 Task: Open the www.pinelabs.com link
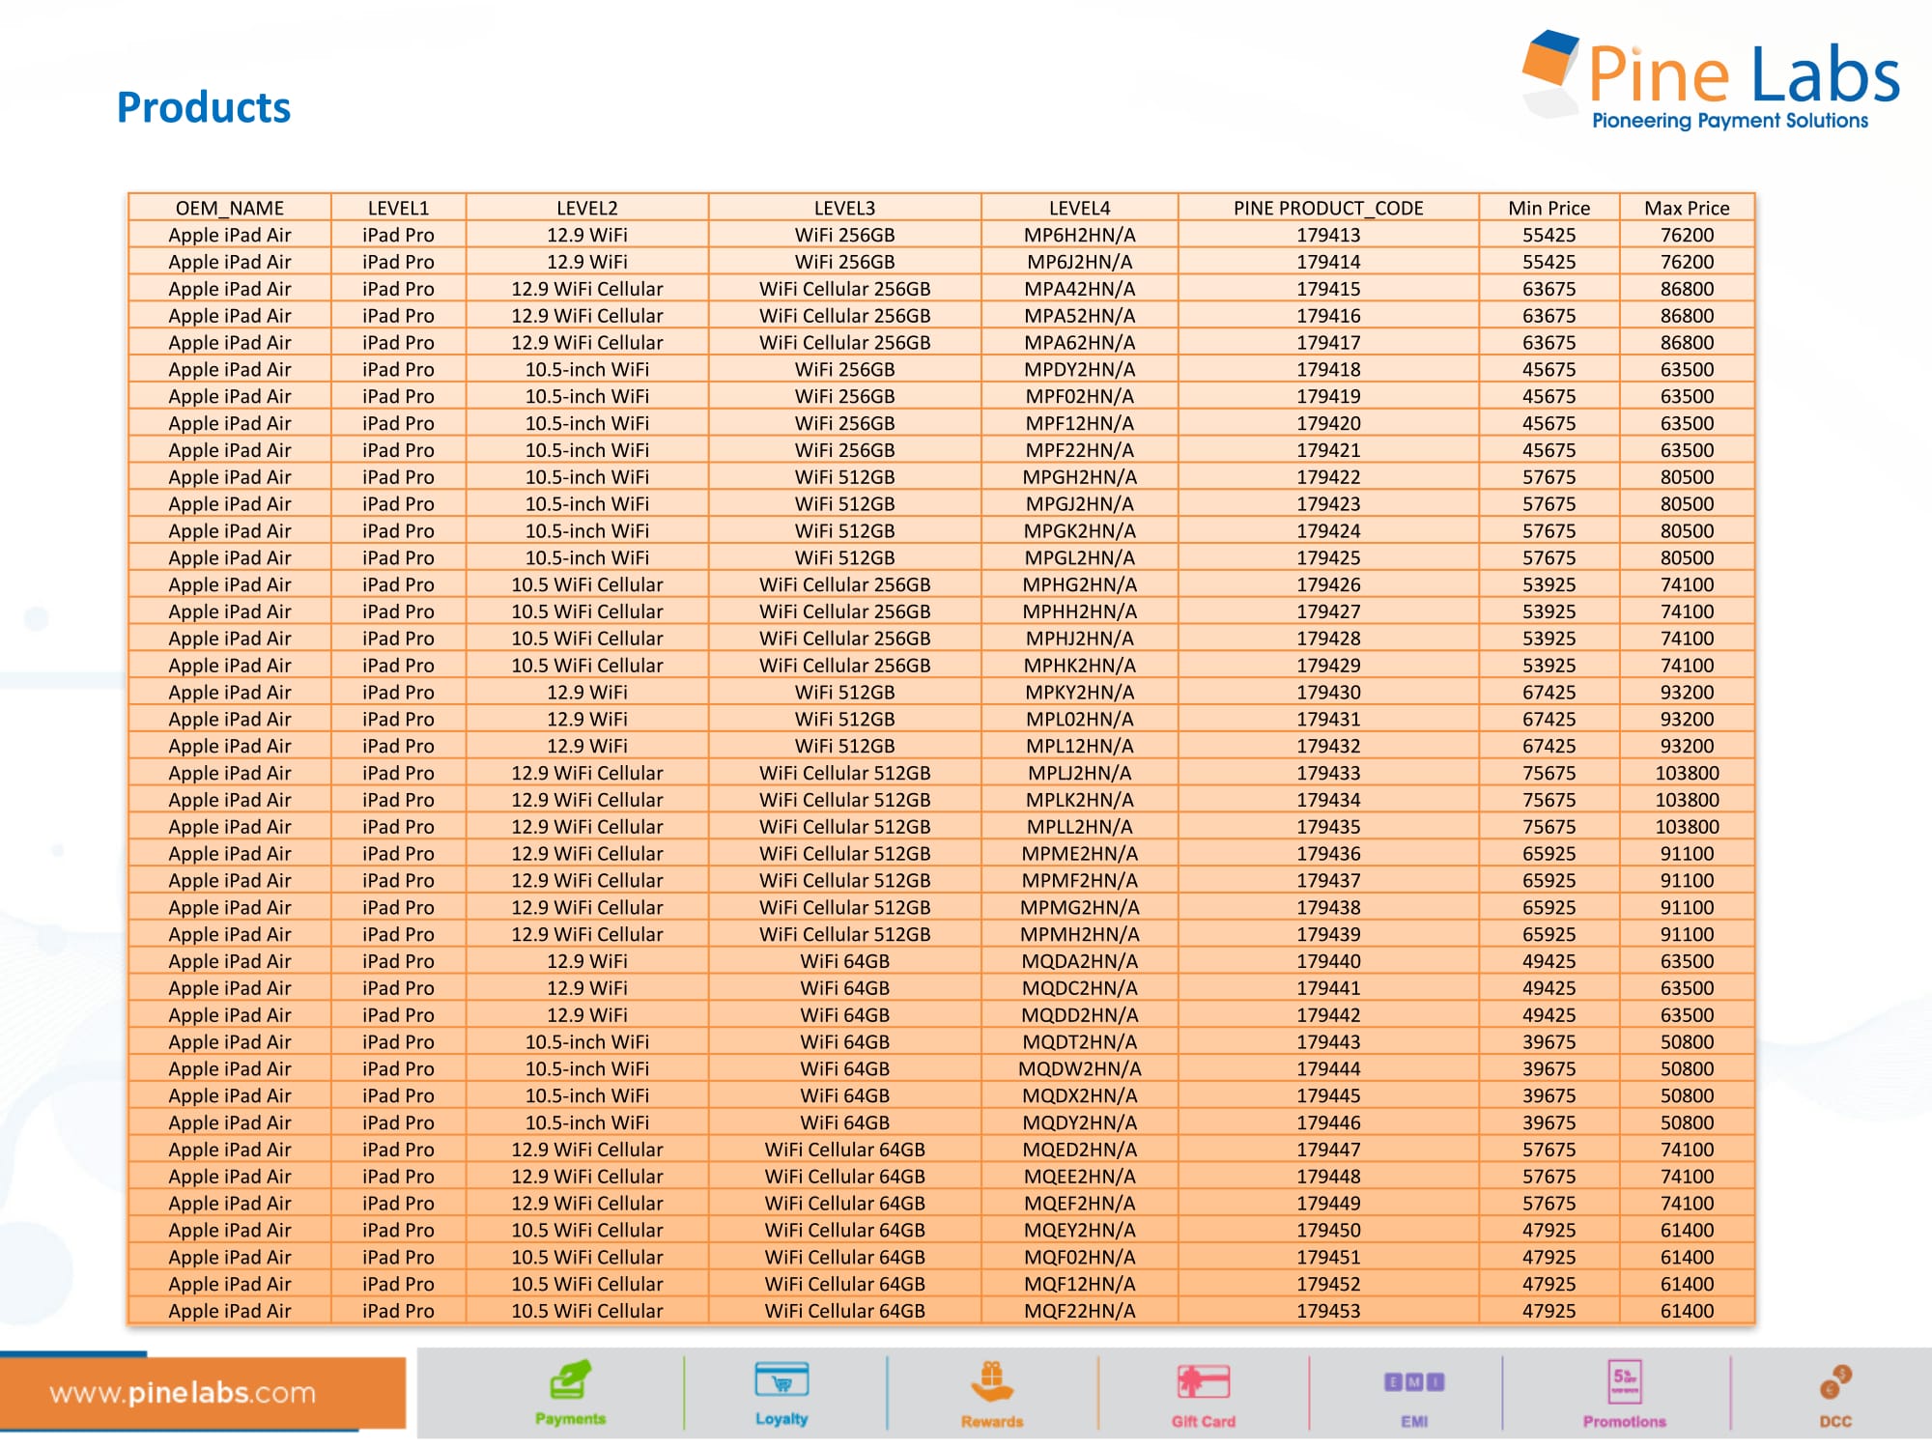click(183, 1392)
